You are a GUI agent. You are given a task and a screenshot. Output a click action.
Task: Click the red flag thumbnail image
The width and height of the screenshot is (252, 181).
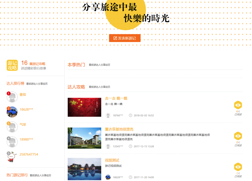click(x=84, y=107)
